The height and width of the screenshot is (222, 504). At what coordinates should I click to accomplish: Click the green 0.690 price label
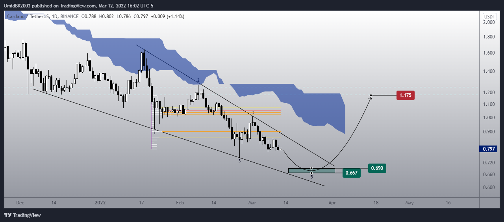coord(377,169)
